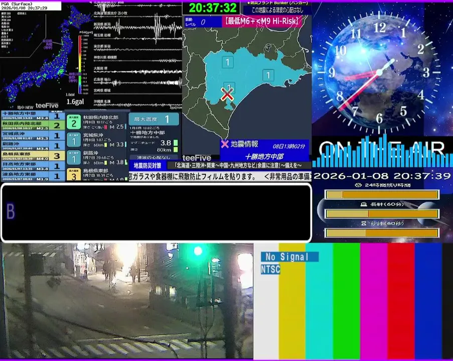
Task: Click the magenta bar in the No Signal pattern
Action: 374,301
